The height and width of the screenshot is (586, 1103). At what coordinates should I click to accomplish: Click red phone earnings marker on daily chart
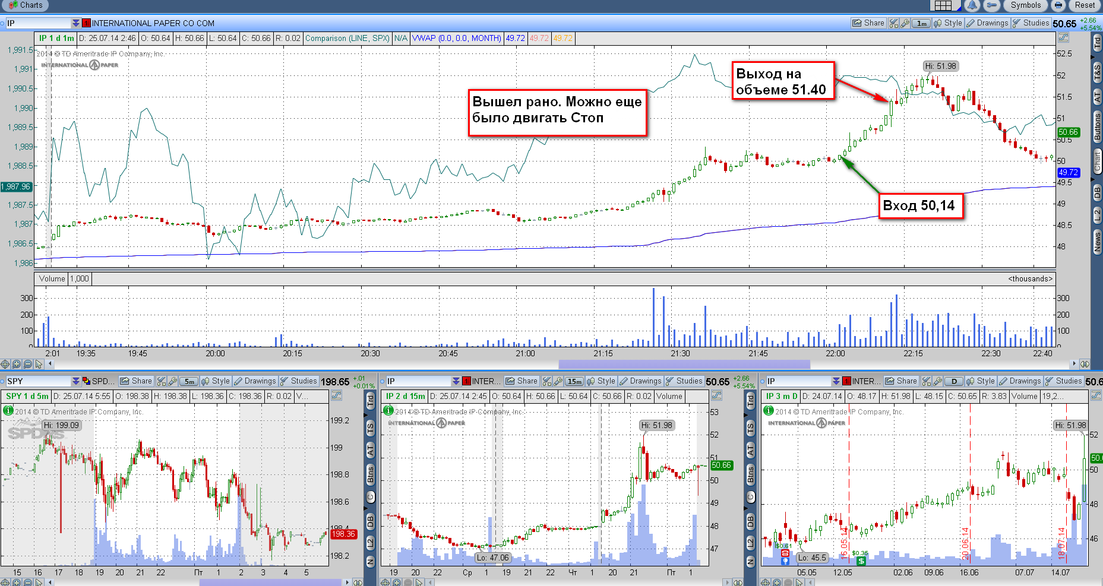785,553
